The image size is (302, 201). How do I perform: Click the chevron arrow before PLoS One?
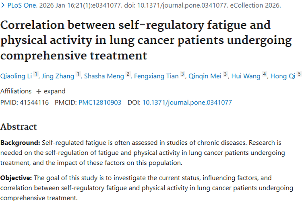point(2,6)
